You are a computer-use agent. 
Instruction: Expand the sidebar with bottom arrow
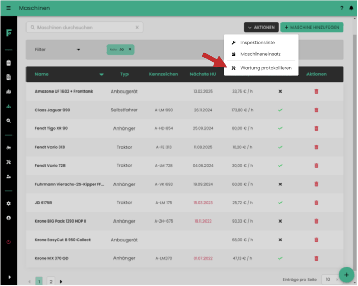(x=9, y=277)
